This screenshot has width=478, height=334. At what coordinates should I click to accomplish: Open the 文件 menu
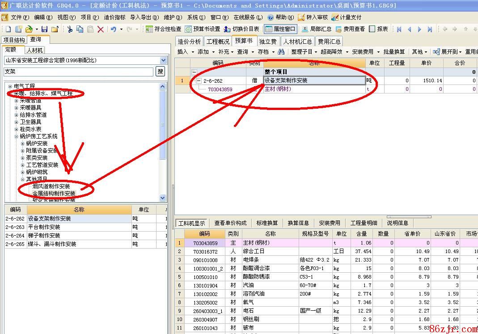tap(16, 17)
